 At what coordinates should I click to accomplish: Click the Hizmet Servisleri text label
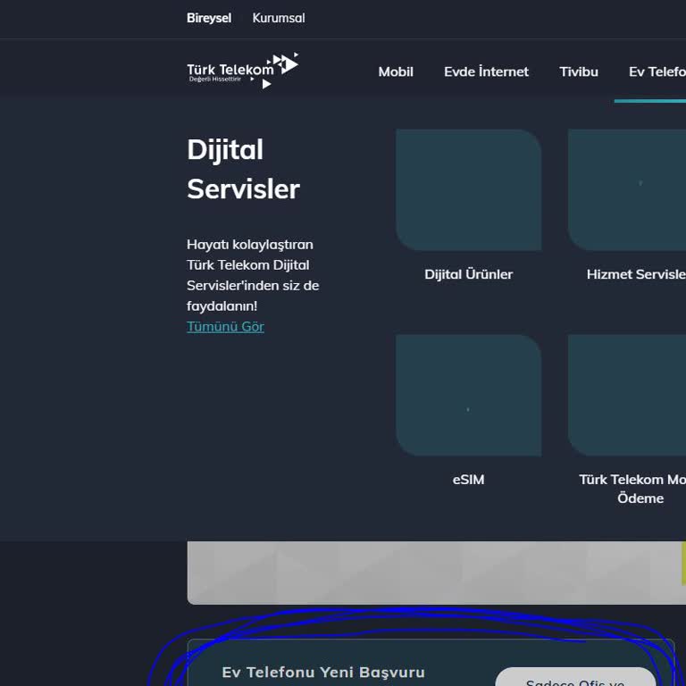point(635,274)
